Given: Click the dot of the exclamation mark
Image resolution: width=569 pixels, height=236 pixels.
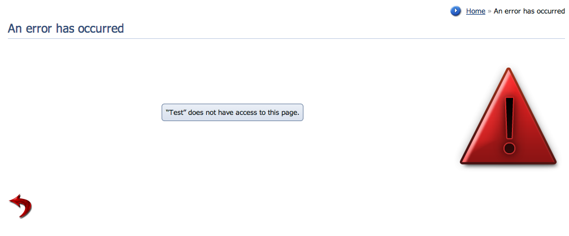Looking at the screenshot, I should coord(509,148).
